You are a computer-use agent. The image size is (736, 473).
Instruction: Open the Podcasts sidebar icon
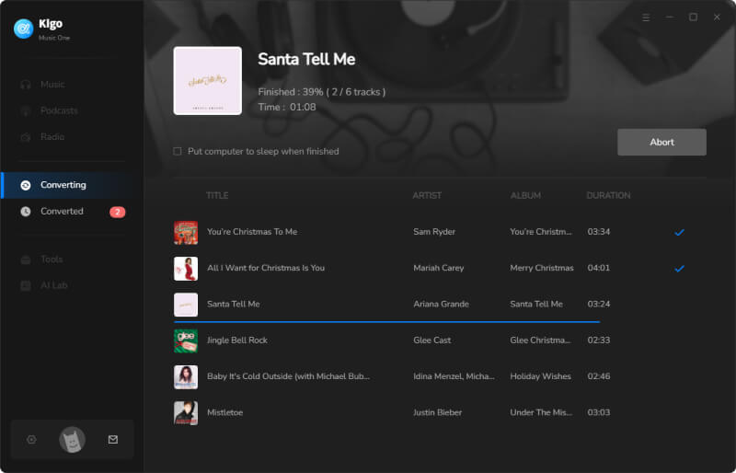coord(26,110)
